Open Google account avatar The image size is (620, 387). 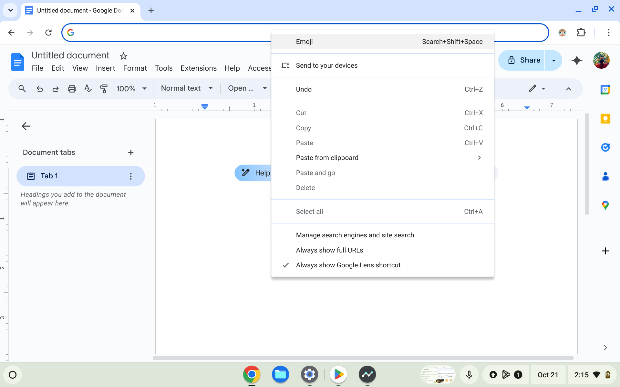coord(601,60)
